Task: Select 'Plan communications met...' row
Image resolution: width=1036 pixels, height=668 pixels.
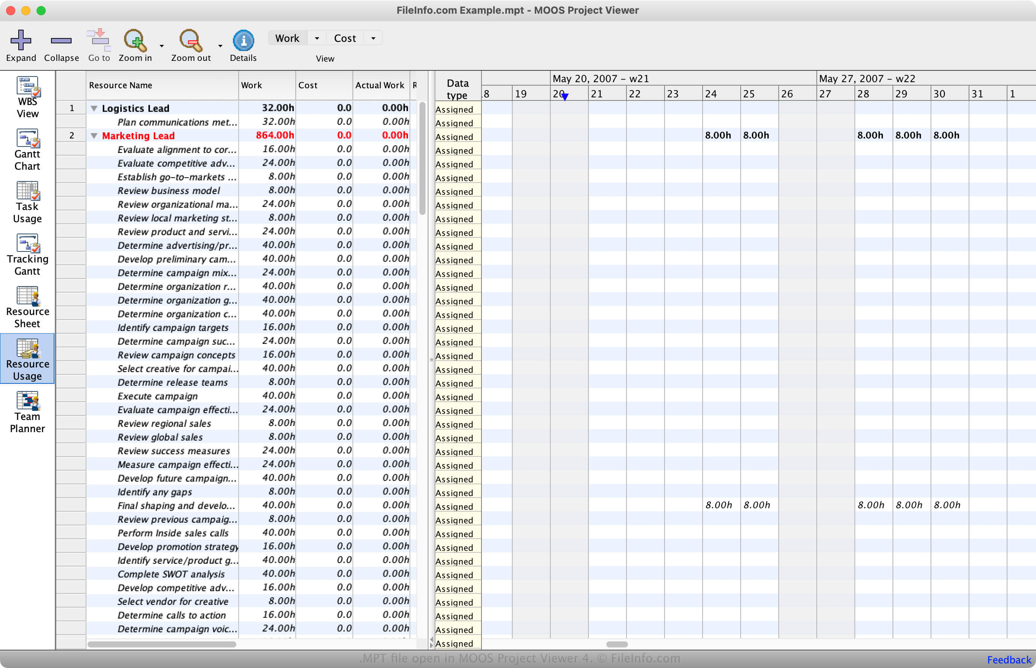Action: (x=177, y=122)
